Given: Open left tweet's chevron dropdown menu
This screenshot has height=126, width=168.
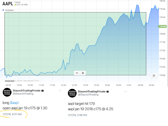Looking at the screenshot, I should tap(60, 91).
